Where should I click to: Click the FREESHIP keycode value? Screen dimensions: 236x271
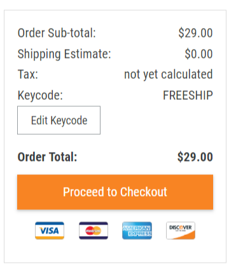tap(188, 95)
